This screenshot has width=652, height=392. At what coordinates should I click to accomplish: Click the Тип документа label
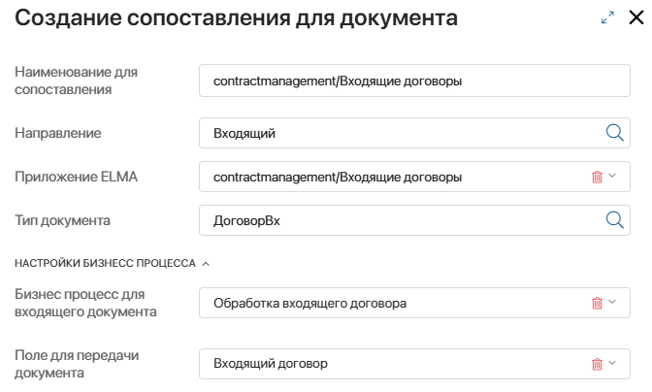pyautogui.click(x=62, y=220)
